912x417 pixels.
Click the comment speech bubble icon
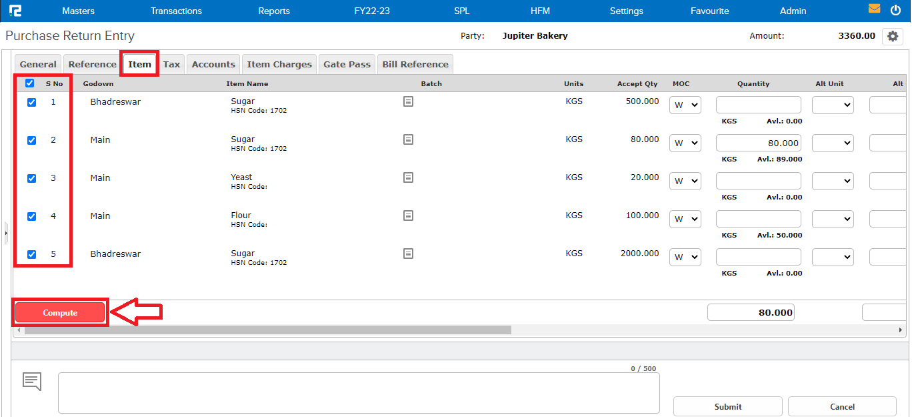click(32, 381)
